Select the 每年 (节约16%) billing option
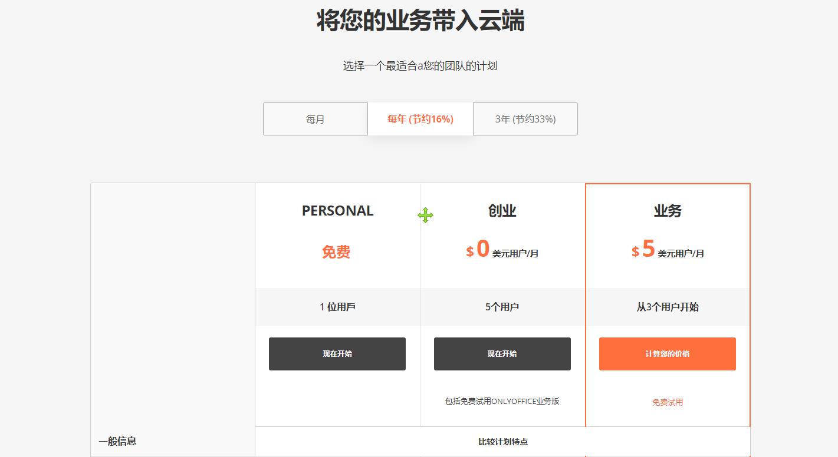Screen dimensions: 838x457 point(419,119)
